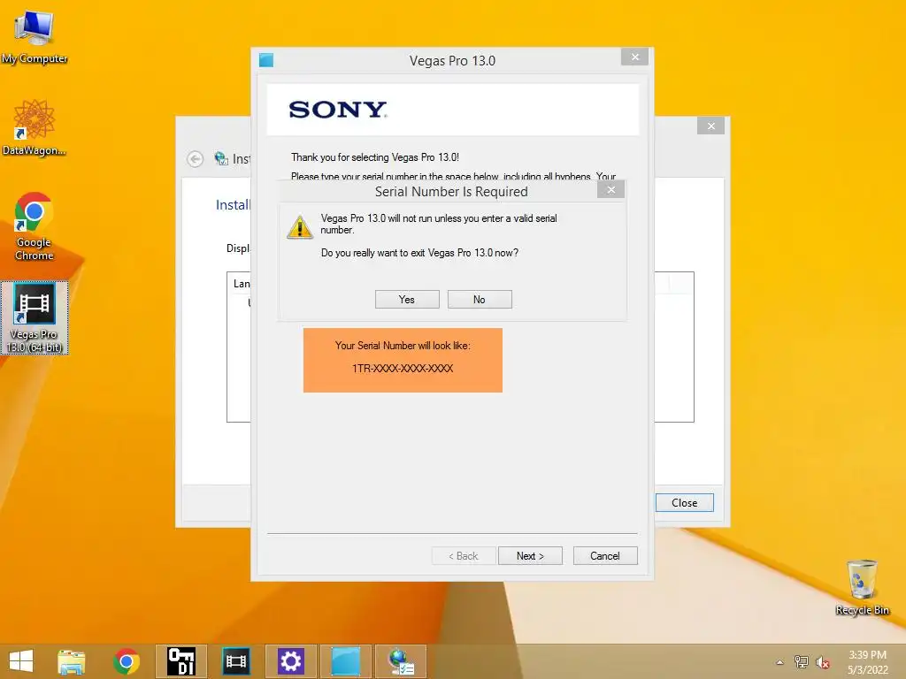Click the warning icon in dialog
This screenshot has width=906, height=679.
[x=299, y=227]
